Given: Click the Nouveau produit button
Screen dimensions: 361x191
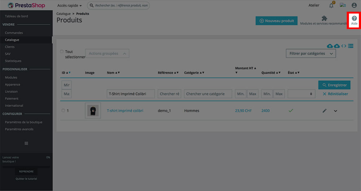Looking at the screenshot, I should 277,21.
